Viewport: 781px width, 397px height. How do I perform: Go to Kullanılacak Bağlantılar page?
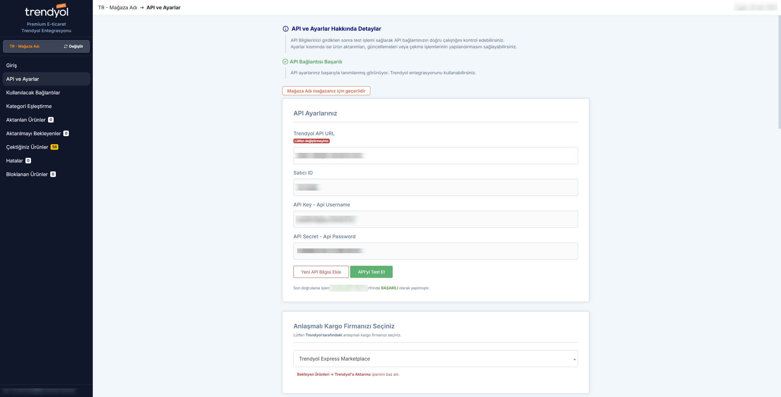[33, 93]
